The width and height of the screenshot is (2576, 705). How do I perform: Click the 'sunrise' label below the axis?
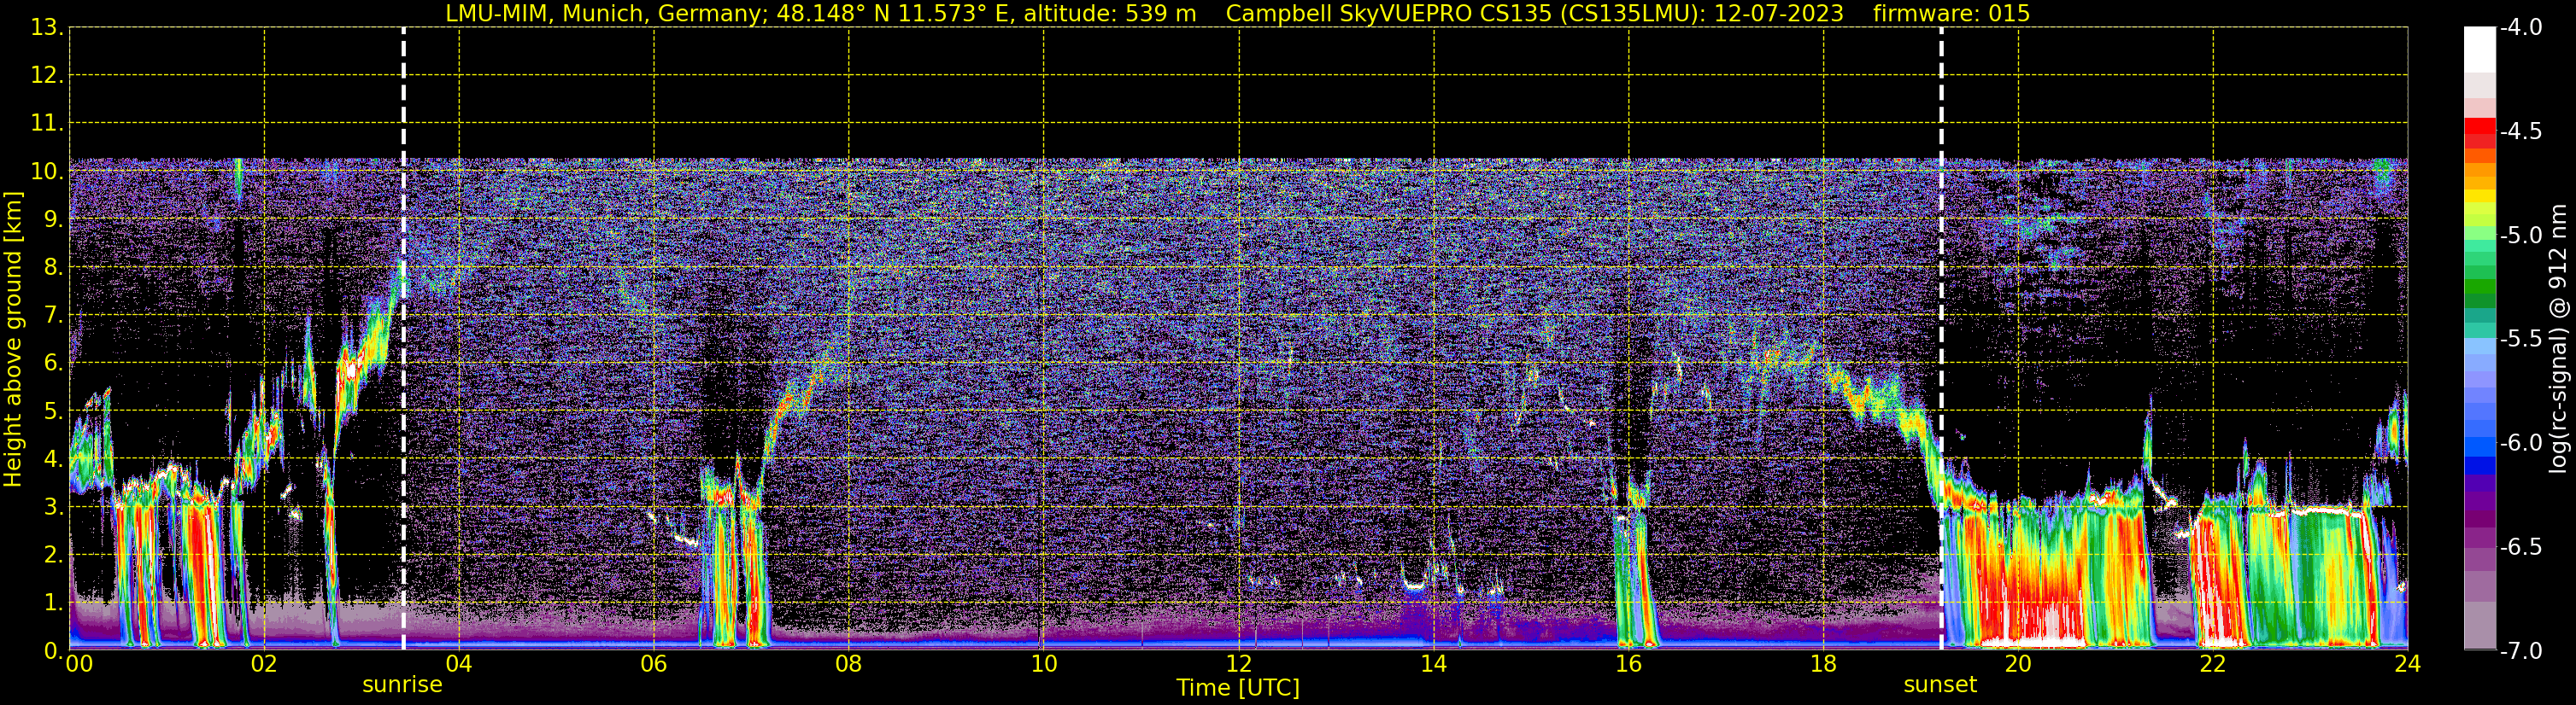[402, 685]
